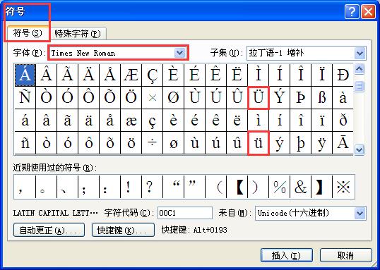Screen dimensions: 380x270
Task: Pick the recently used ? question mark
Action: click(x=152, y=187)
